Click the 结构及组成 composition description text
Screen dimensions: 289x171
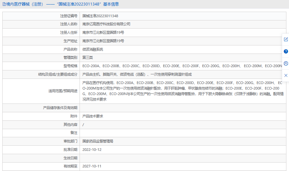click(x=137, y=74)
